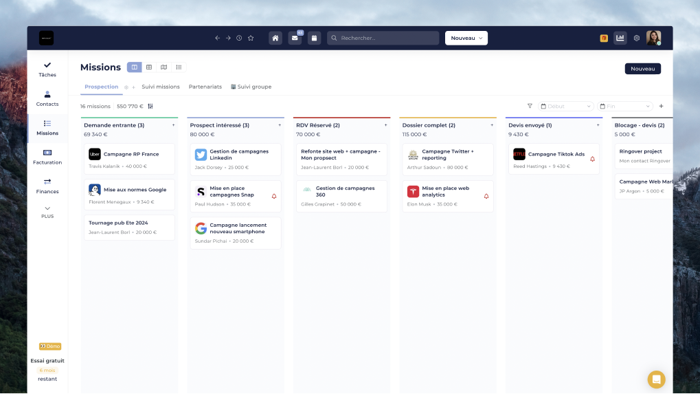700x394 pixels.
Task: Select the Partenariats tab
Action: pyautogui.click(x=205, y=87)
